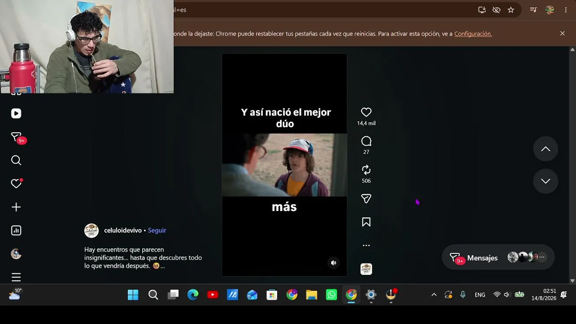Open Reels from the Instagram sidebar
The height and width of the screenshot is (324, 576).
16,113
